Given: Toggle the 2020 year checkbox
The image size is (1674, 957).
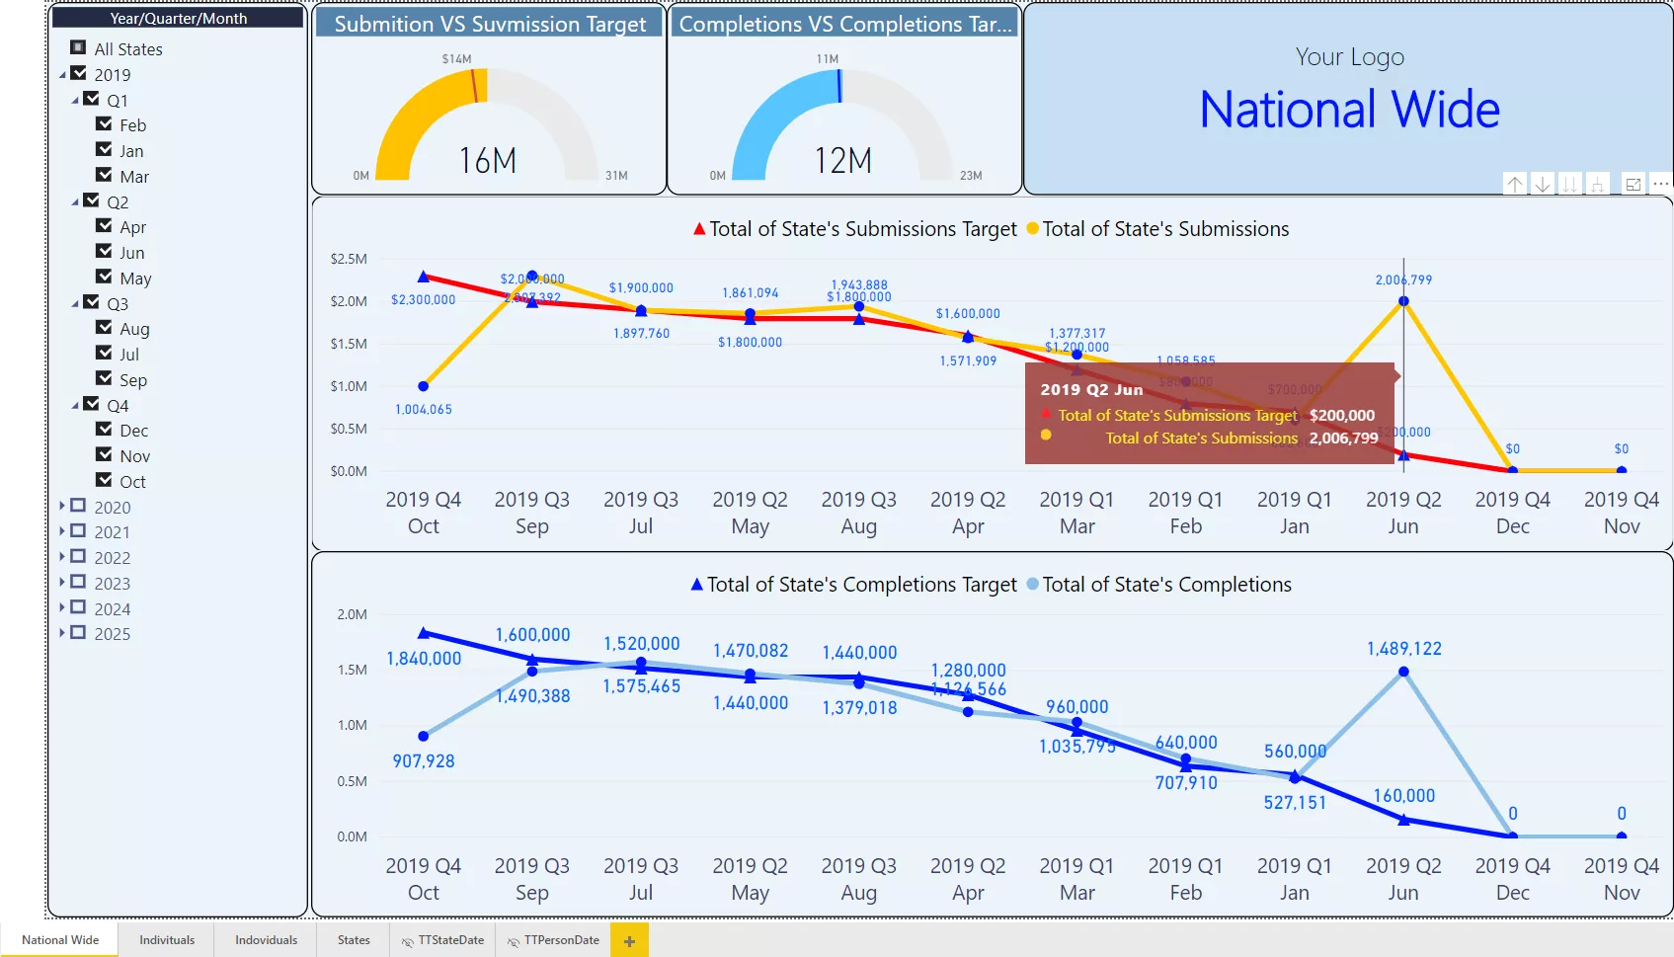Looking at the screenshot, I should click(78, 506).
